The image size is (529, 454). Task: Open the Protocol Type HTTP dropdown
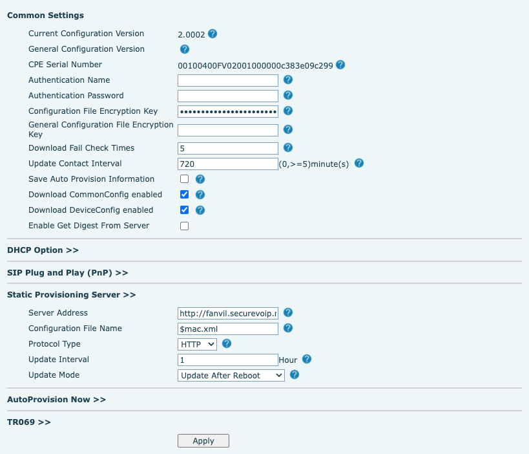point(197,344)
